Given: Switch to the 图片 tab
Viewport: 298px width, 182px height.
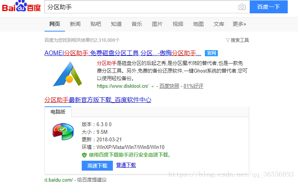Looking at the screenshot, I should 157,24.
